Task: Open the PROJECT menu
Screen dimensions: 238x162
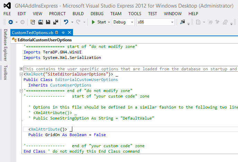Action: [x=57, y=14]
